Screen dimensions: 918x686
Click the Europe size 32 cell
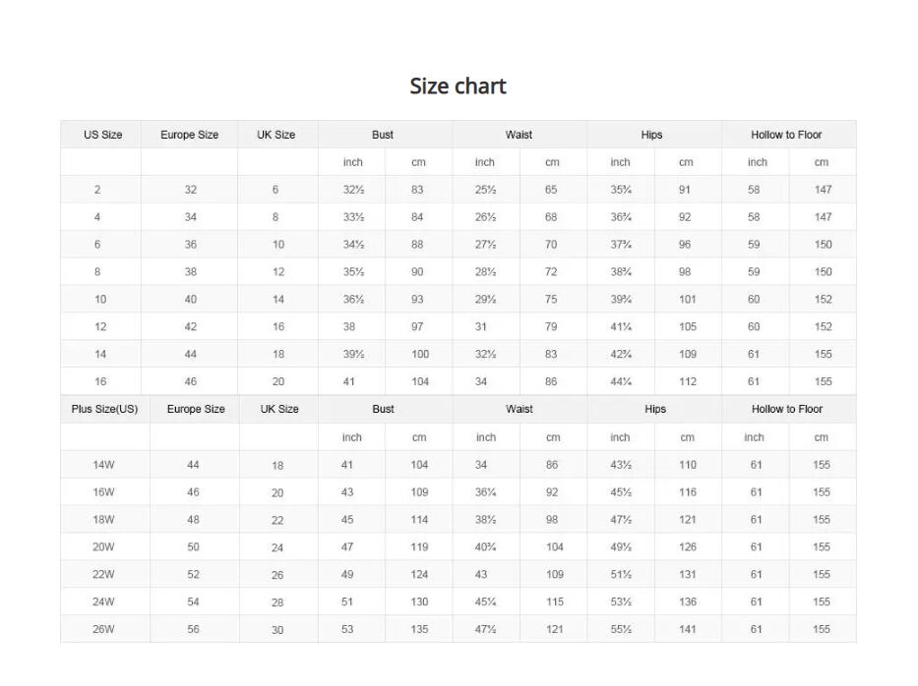191,190
